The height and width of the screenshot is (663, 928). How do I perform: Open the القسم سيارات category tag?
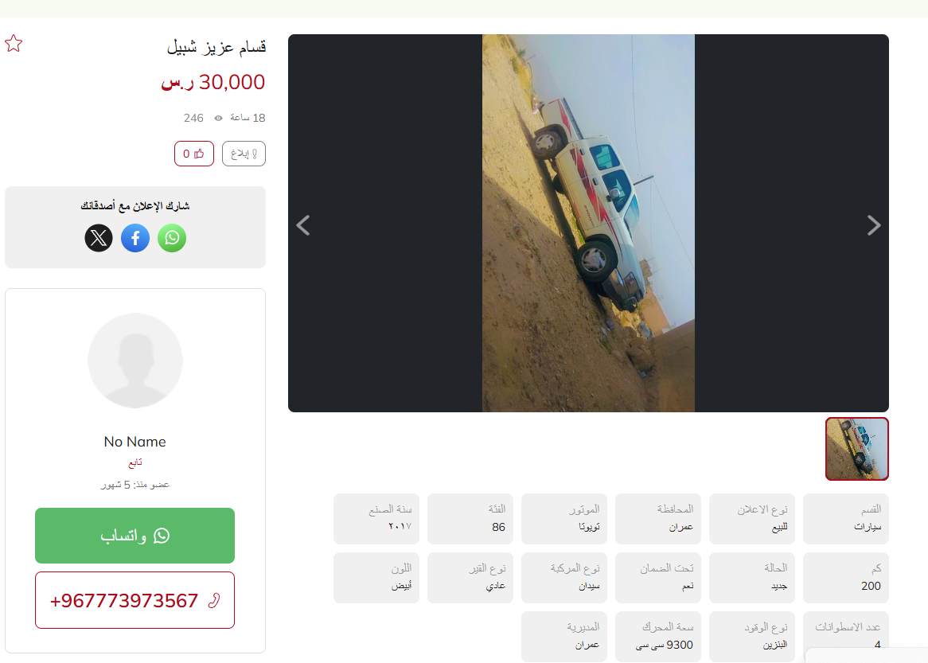point(846,519)
